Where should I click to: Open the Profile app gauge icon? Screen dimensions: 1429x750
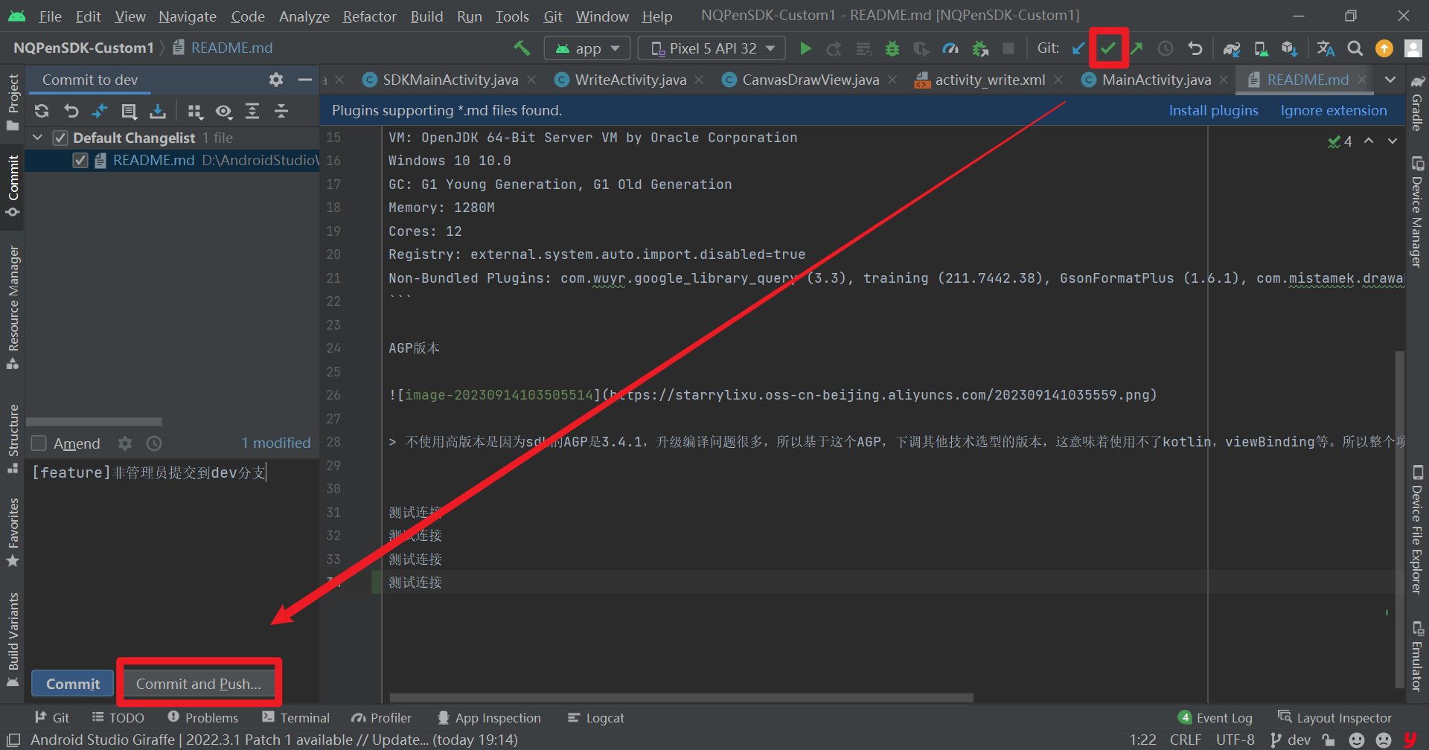click(x=950, y=48)
